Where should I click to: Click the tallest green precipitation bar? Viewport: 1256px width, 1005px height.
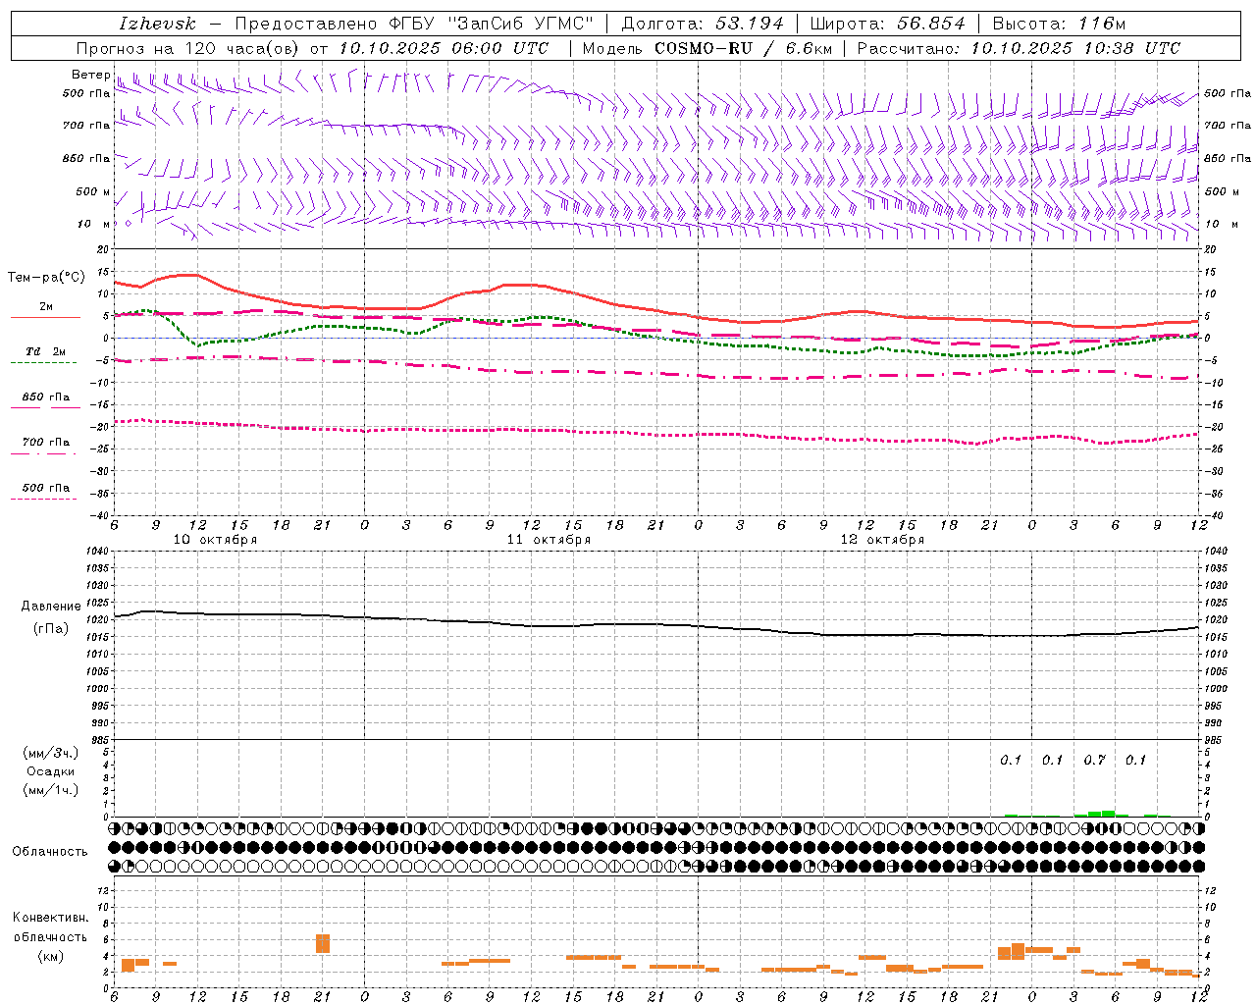tap(1108, 813)
